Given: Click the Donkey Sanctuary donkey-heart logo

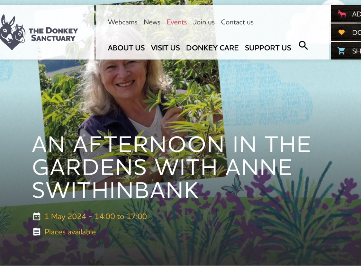Looking at the screenshot, I should (x=13, y=32).
